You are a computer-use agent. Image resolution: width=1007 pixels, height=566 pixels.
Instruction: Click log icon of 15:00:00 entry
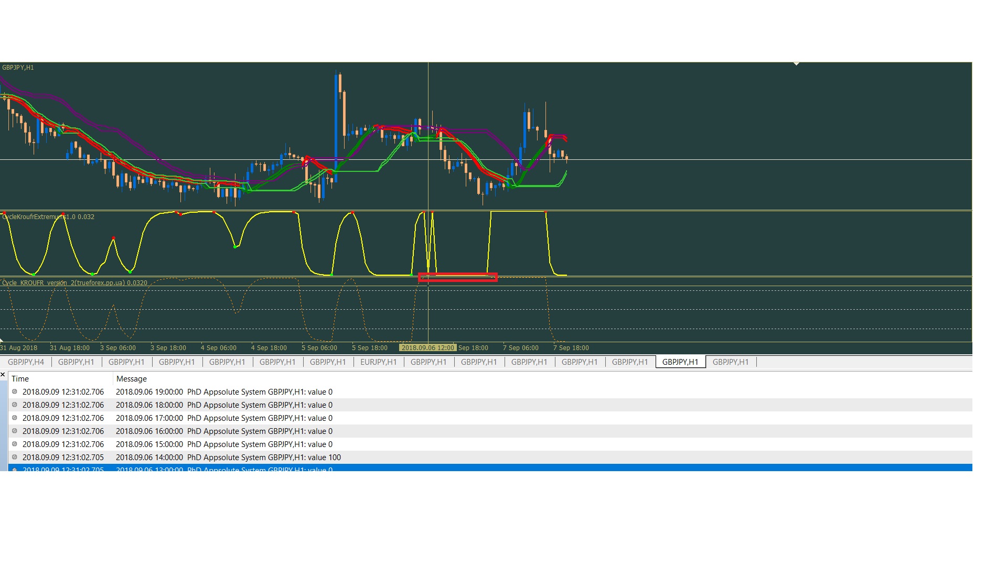pos(15,444)
